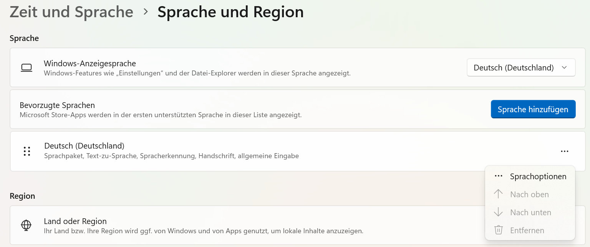Click the laptop icon beside Windows-Anzeigesprache
The height and width of the screenshot is (247, 590).
pyautogui.click(x=26, y=68)
